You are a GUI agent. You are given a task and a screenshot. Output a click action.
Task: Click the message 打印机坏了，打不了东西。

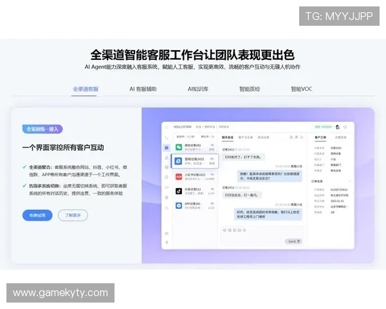click(x=243, y=157)
